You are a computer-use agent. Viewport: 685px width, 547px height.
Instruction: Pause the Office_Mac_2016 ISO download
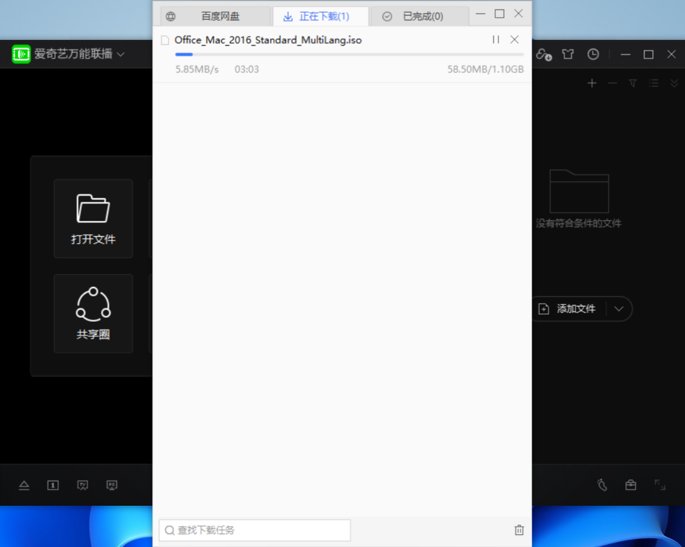click(x=496, y=40)
